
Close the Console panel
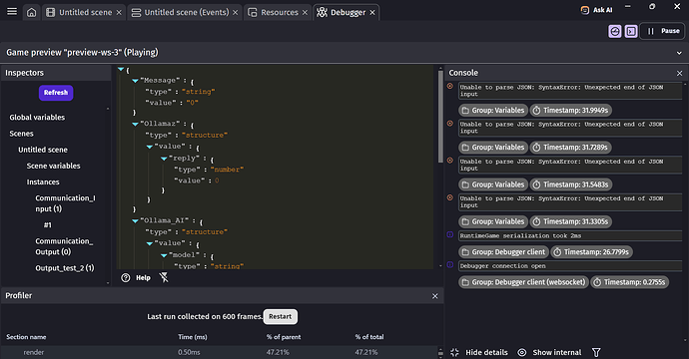click(x=679, y=73)
